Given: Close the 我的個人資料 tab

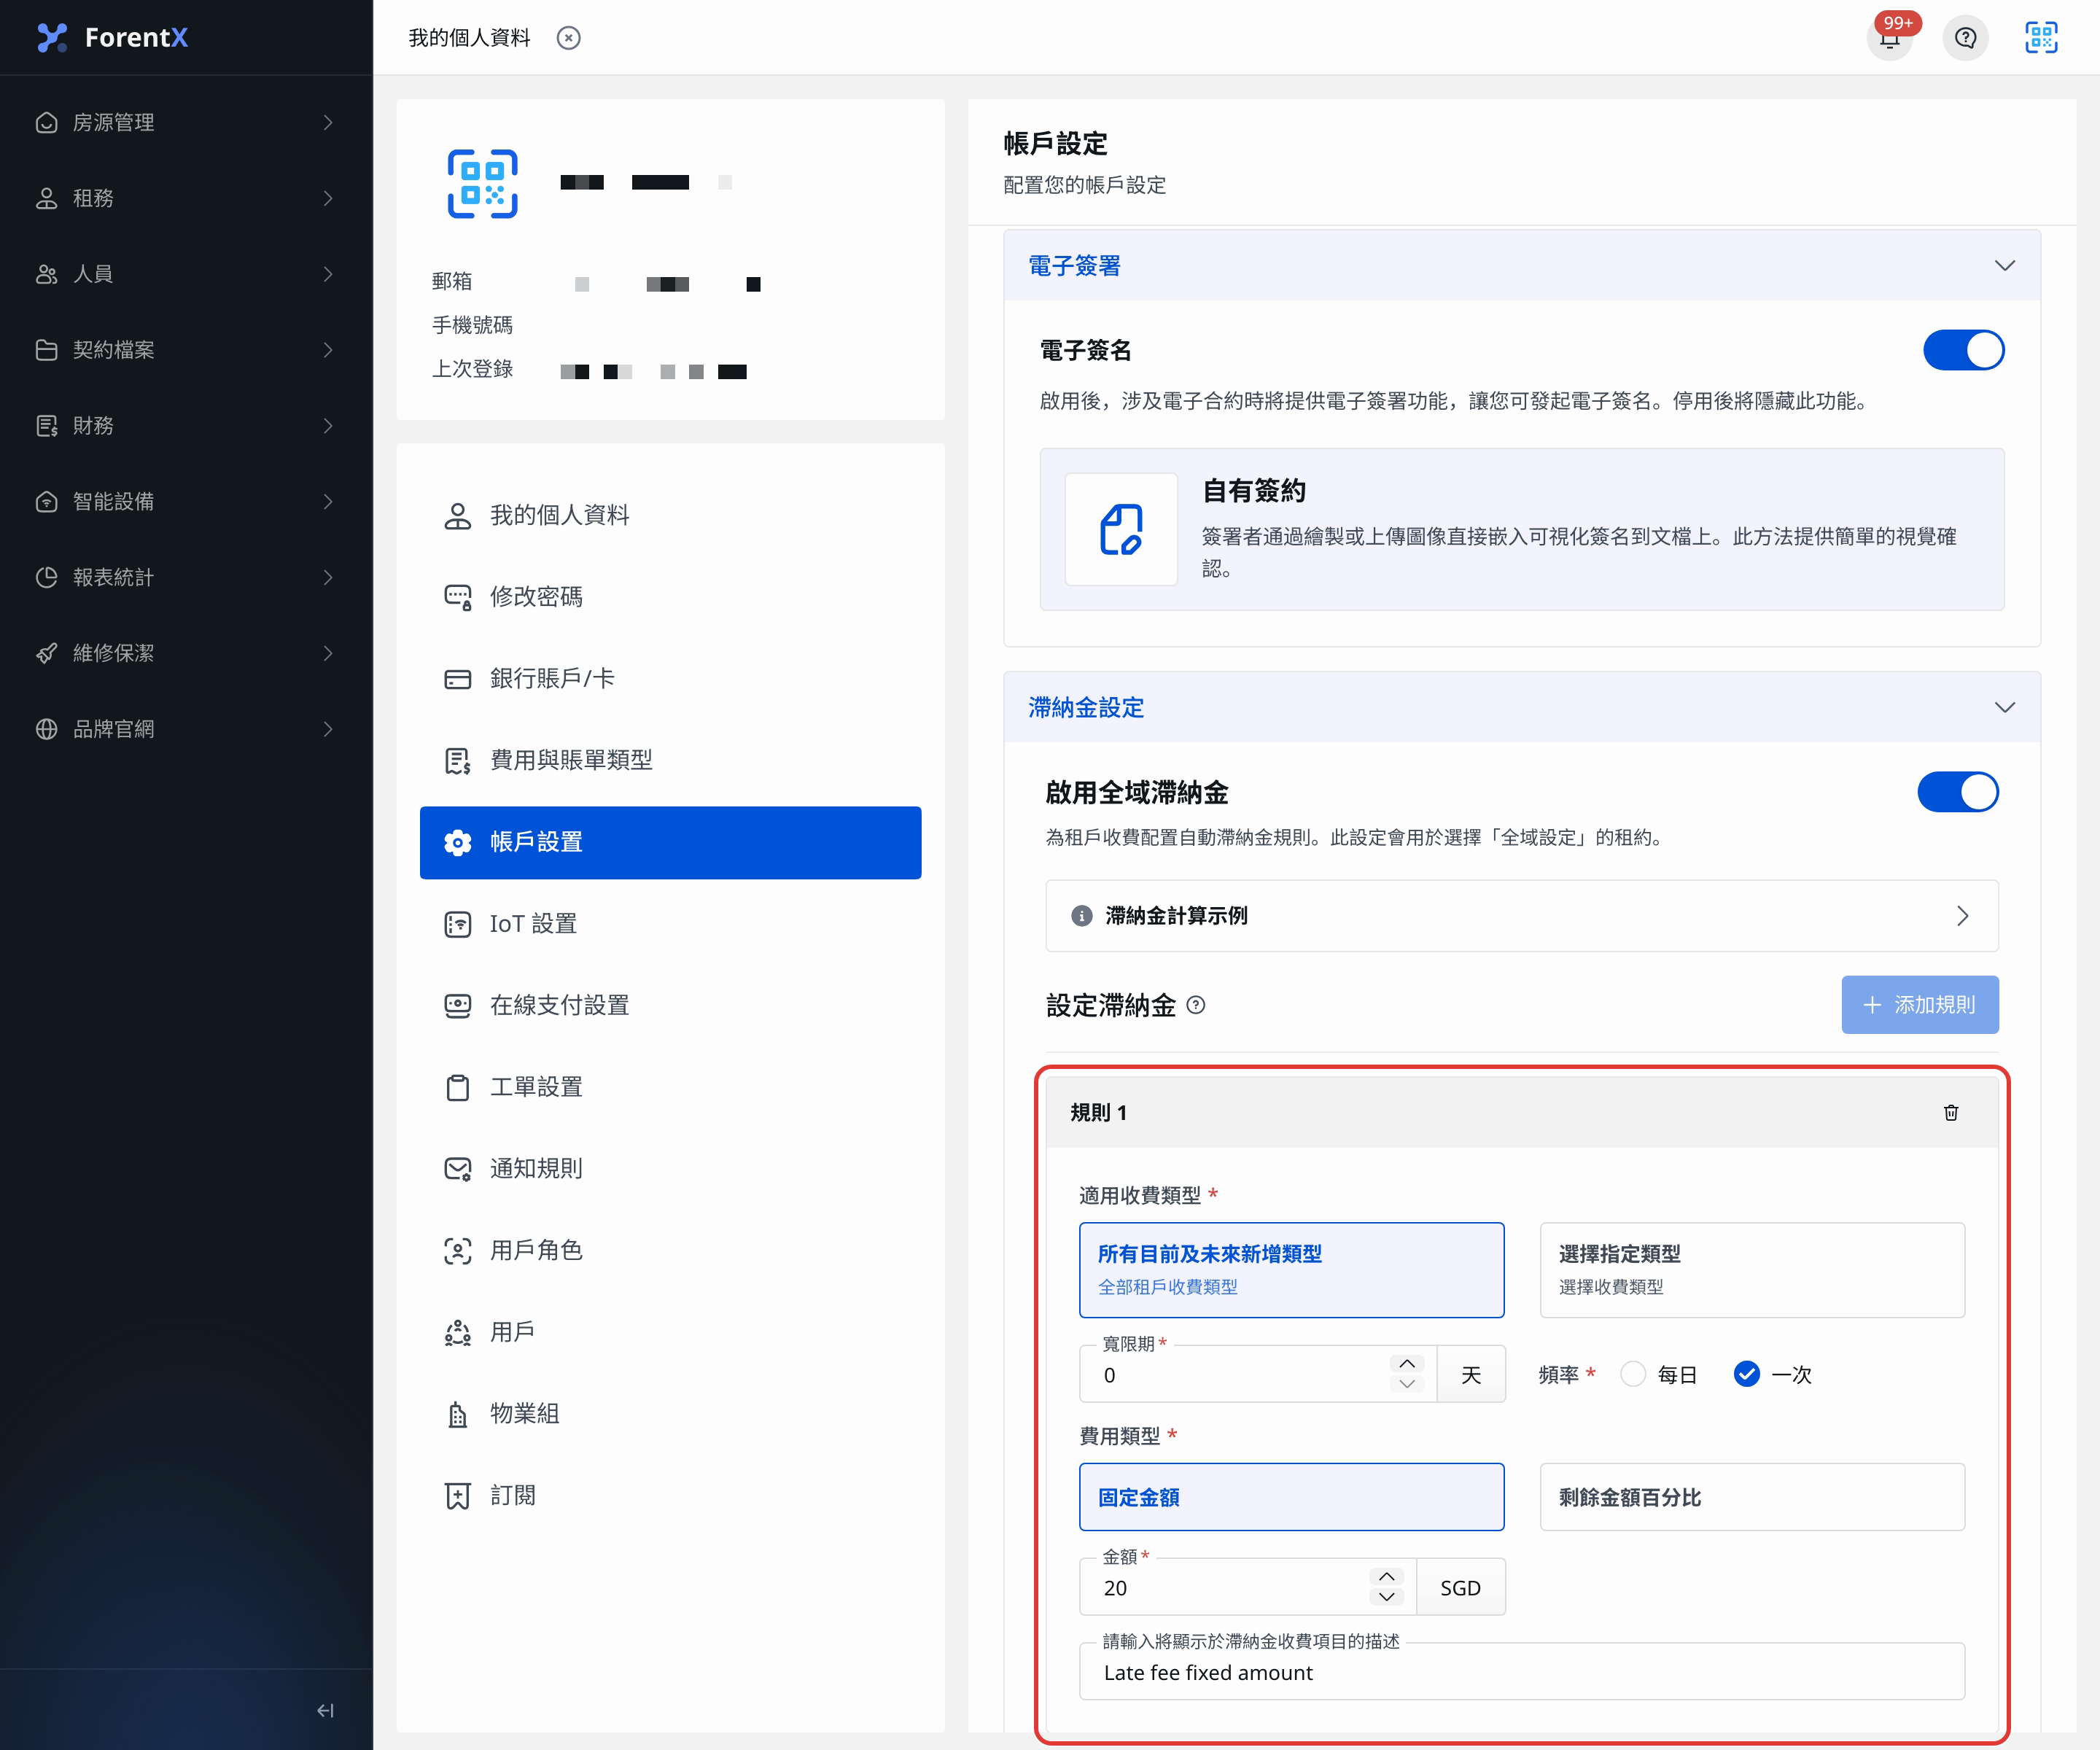Looking at the screenshot, I should coord(568,38).
